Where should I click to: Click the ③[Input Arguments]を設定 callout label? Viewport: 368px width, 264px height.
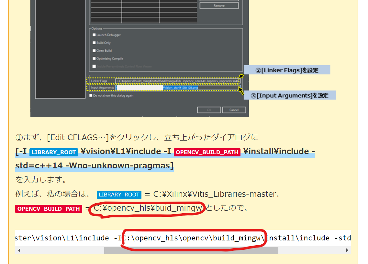(x=290, y=95)
